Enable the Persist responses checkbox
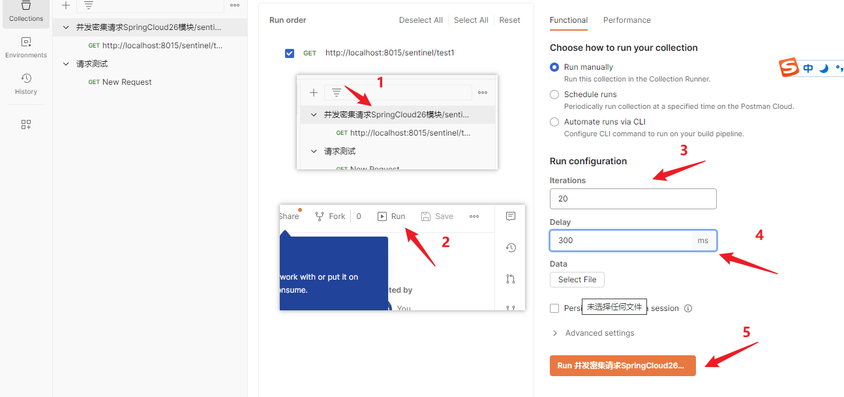The image size is (844, 397). 554,308
